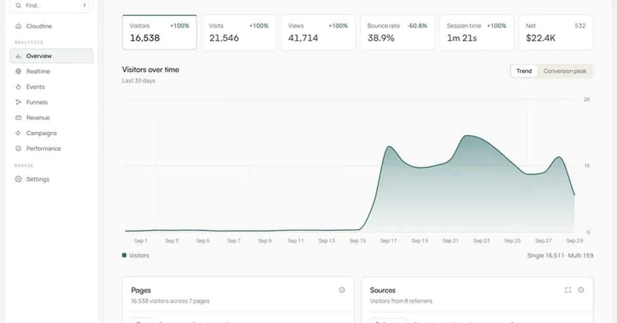Screen dimensions: 617x323
Task: Click the Sep 23 axis label
Action: pyautogui.click(x=481, y=241)
